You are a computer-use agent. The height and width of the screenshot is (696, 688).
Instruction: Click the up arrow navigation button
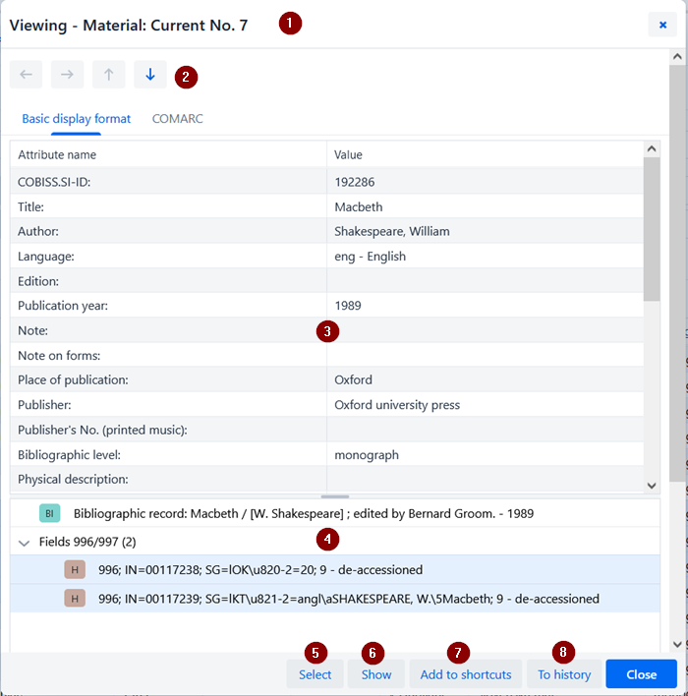(x=109, y=76)
